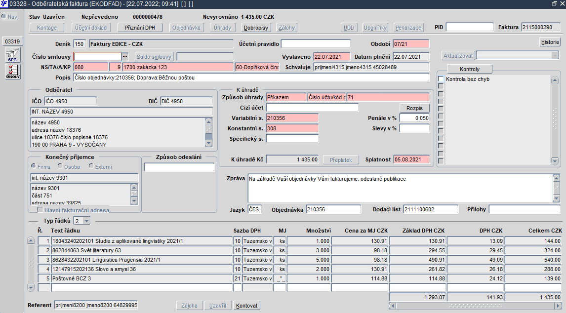Screen dimensions: 566x313
Task: Open the Typ řádků dropdown
Action: [86, 221]
